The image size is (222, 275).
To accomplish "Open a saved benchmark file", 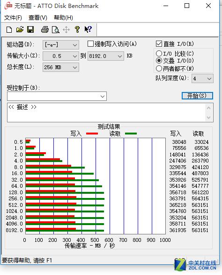I will 20,29.
